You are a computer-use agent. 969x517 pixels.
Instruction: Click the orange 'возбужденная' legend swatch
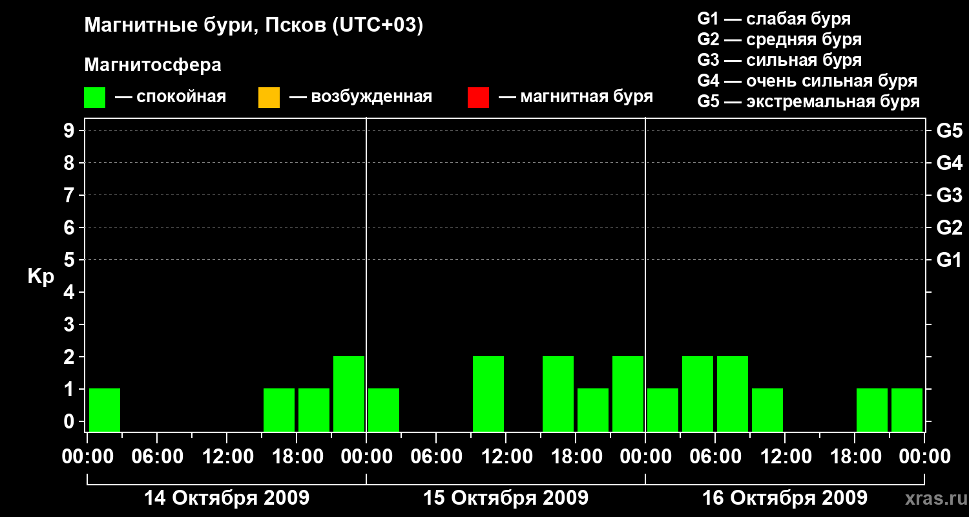[x=269, y=98]
